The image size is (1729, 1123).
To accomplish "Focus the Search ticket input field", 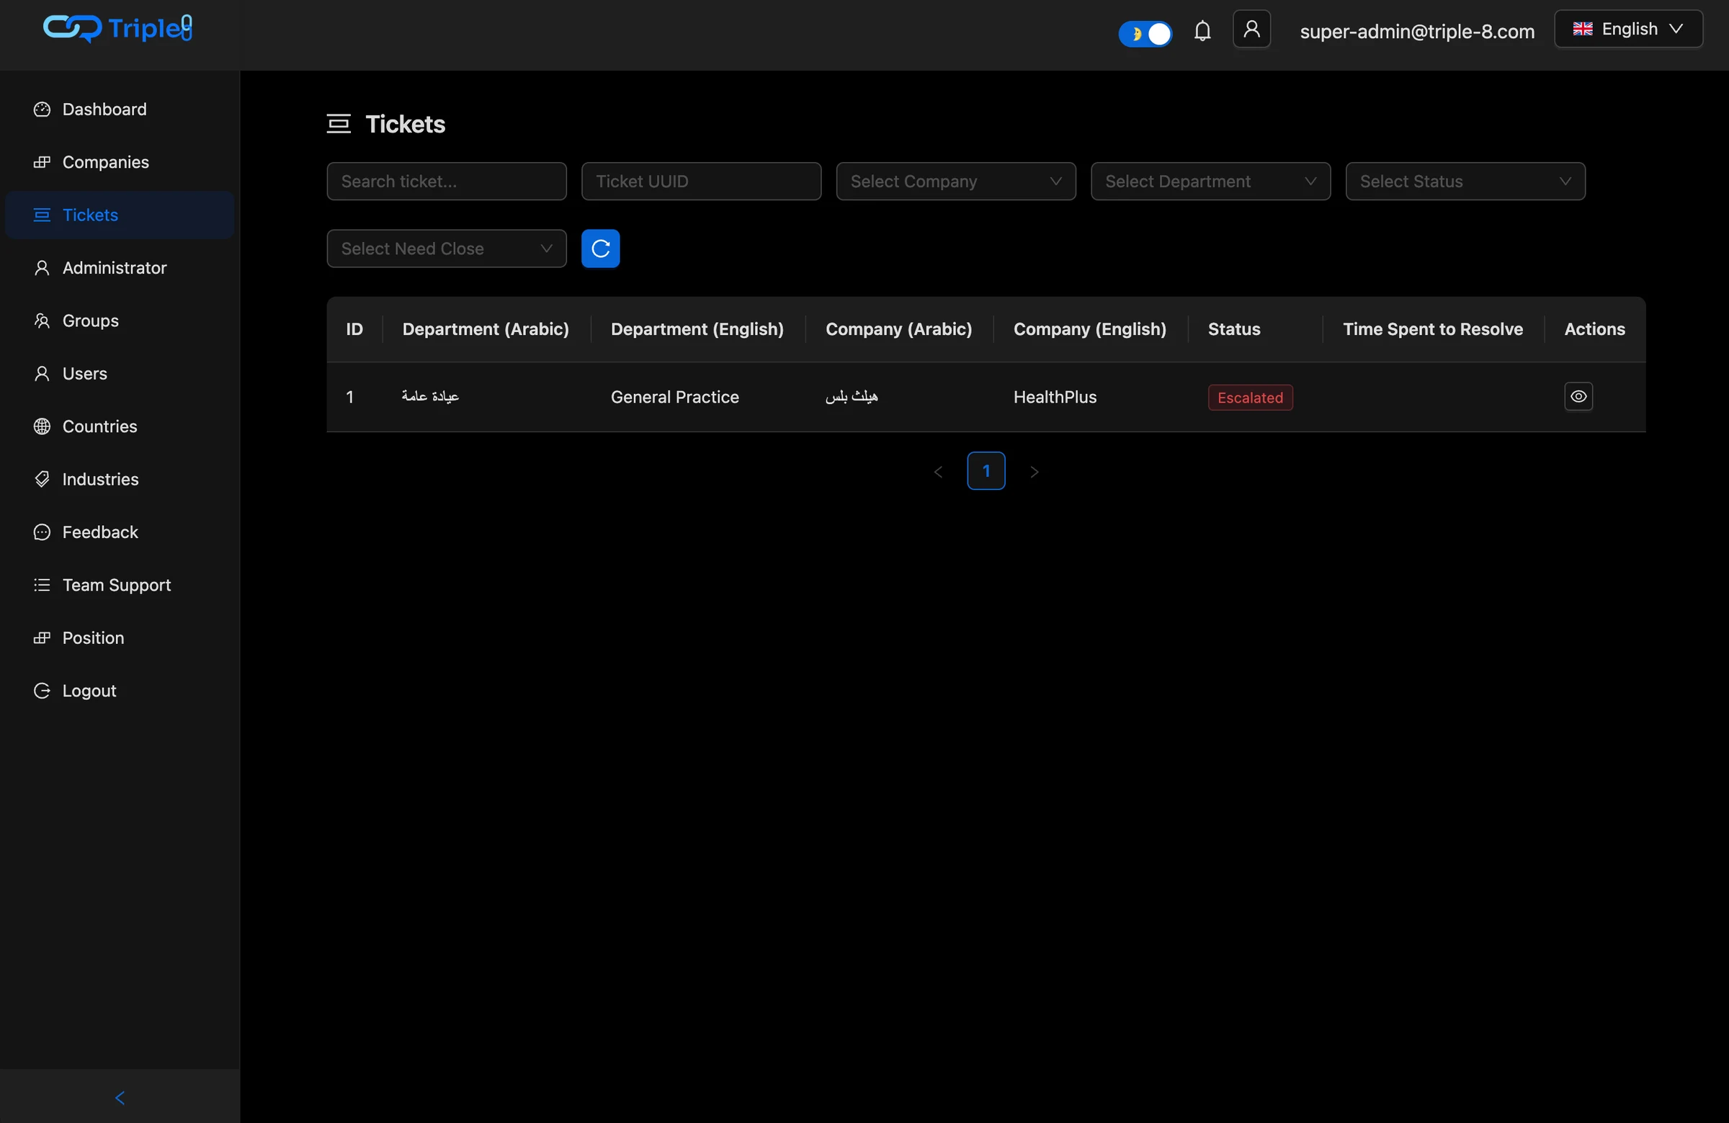I will (447, 181).
